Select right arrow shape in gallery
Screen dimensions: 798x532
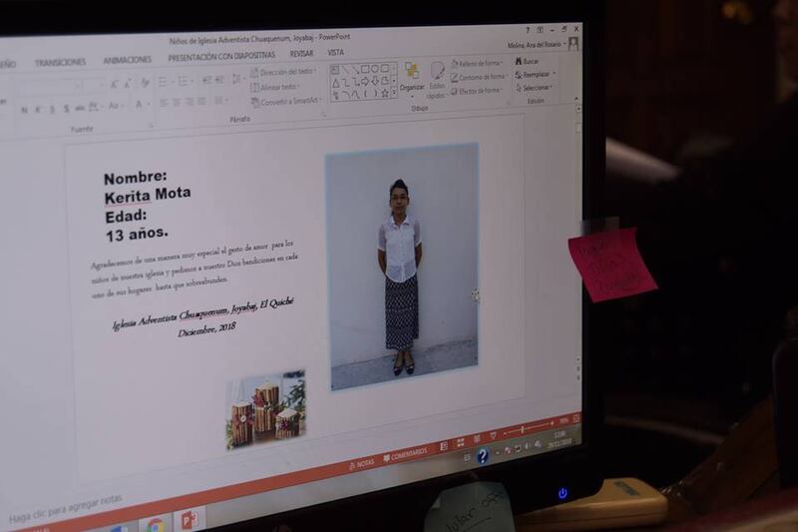point(365,81)
